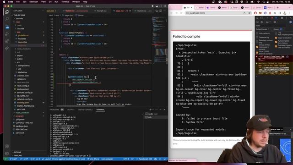
Task: Expand the pages folder in the Explorer
Action: coord(20,55)
